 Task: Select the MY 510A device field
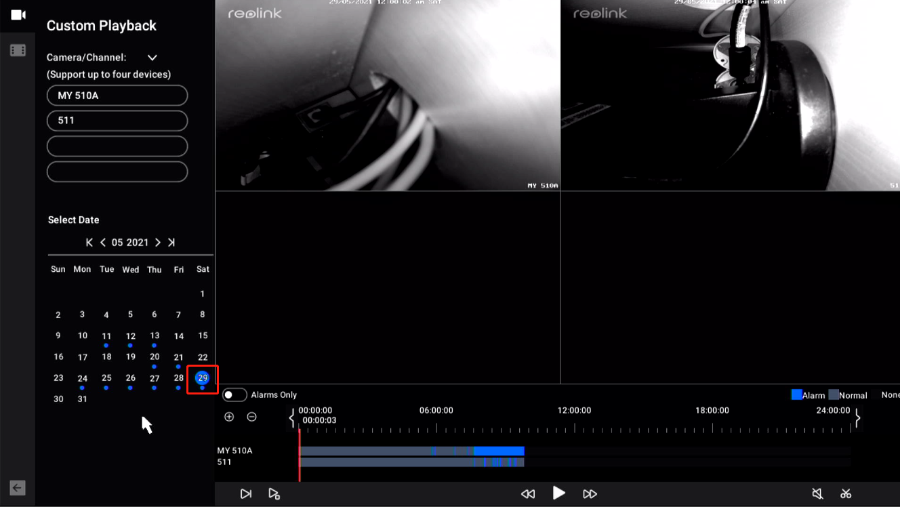[x=117, y=96]
